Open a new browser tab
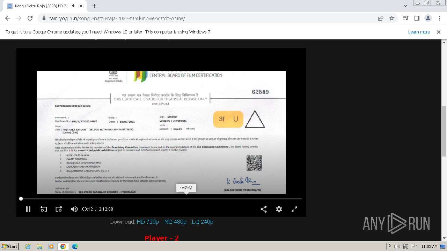Viewport: 447px width, 251px height. click(94, 6)
